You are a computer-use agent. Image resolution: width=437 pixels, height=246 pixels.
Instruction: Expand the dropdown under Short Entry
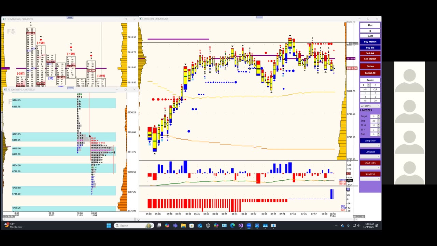[370, 168]
